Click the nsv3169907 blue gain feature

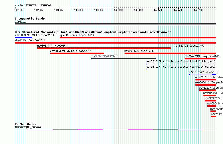(x=203, y=74)
